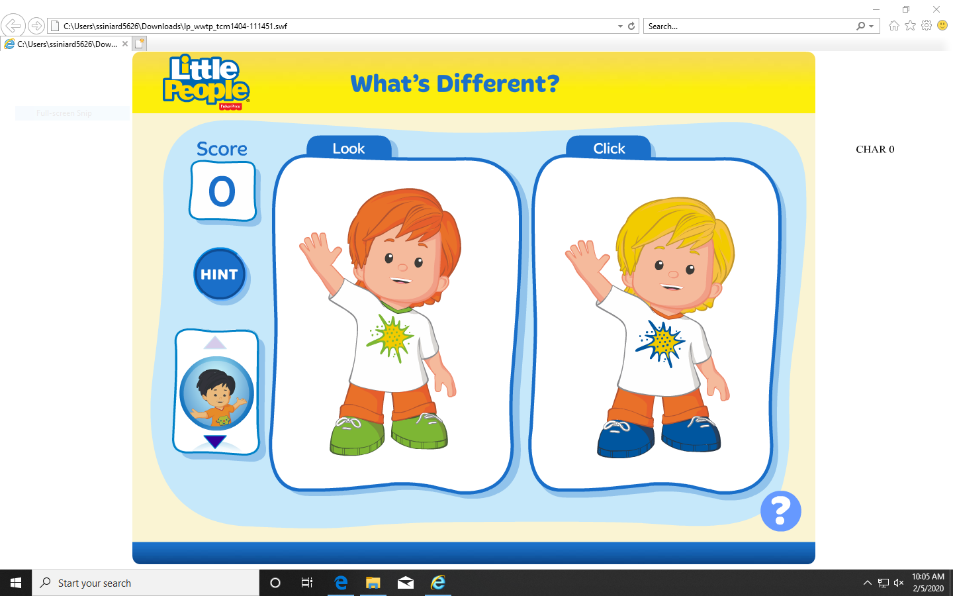The image size is (953, 596).
Task: Click the Click tab label
Action: (x=609, y=148)
